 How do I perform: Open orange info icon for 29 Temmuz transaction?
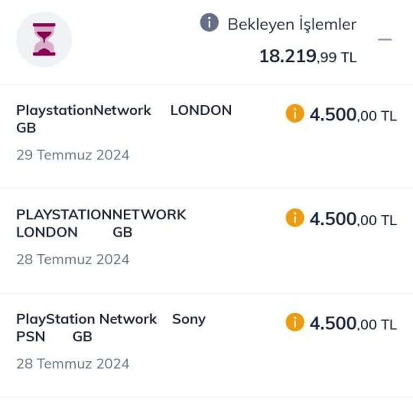[295, 114]
